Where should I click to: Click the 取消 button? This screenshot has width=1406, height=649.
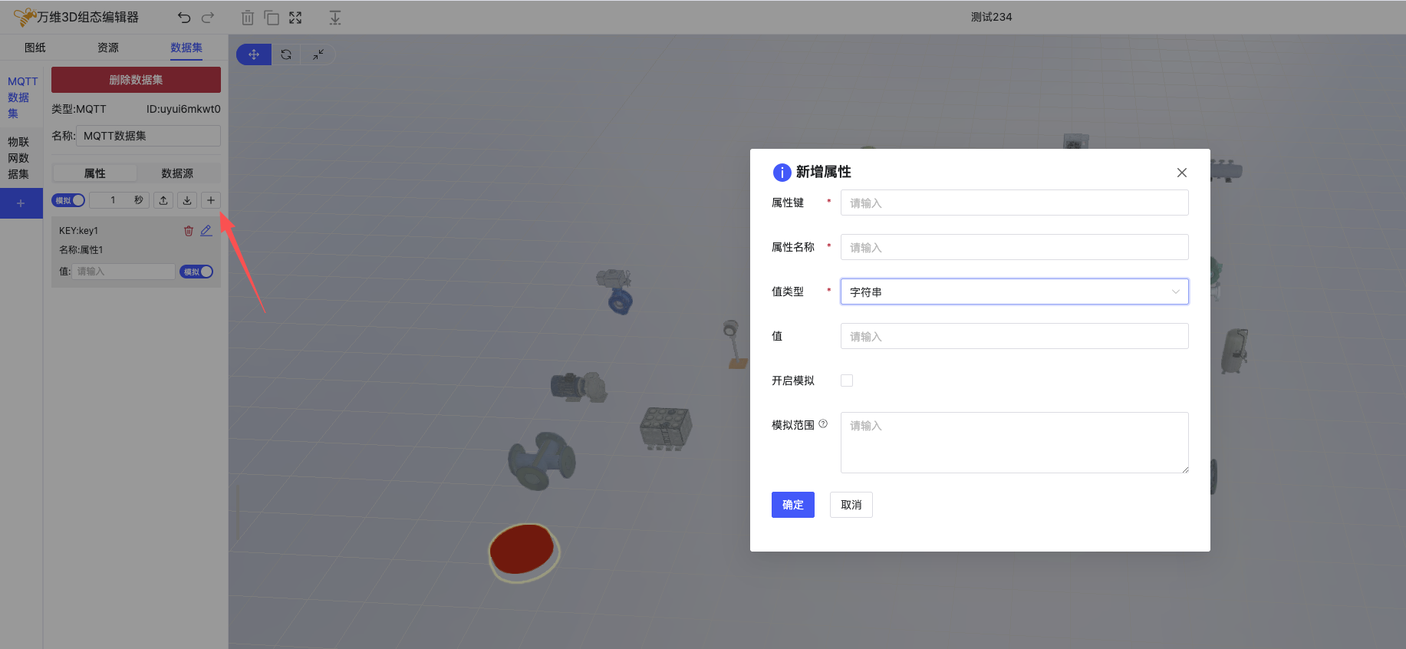(x=851, y=505)
